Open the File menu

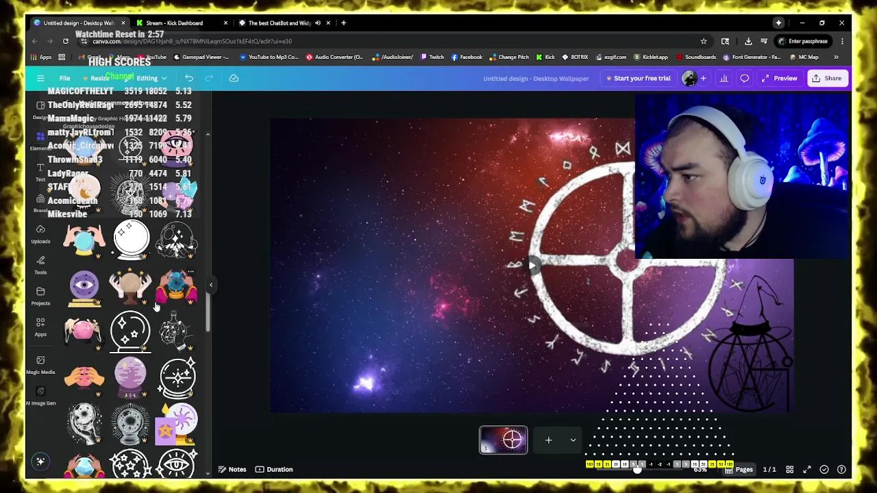(x=64, y=78)
